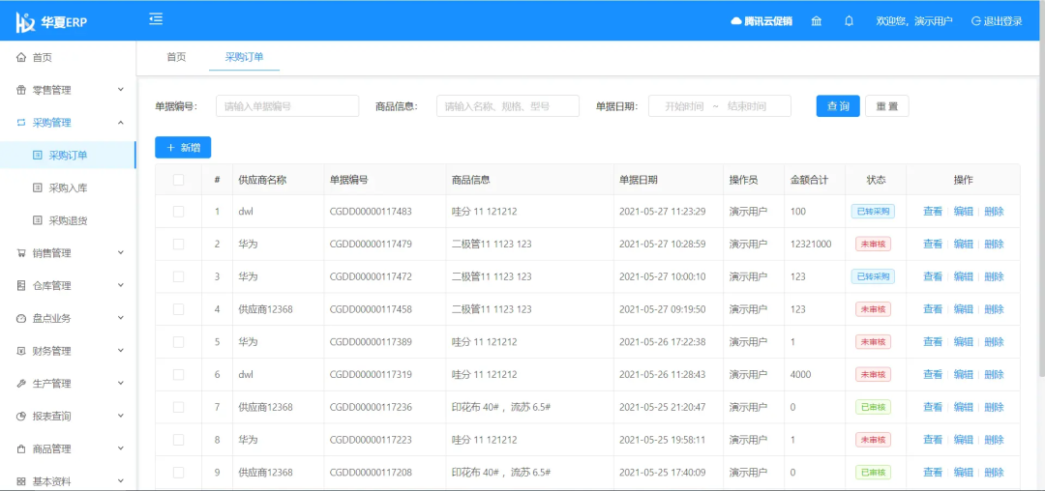Viewport: 1045px width, 491px height.
Task: Click 删除 for order CGDD00000117472
Action: coord(994,276)
